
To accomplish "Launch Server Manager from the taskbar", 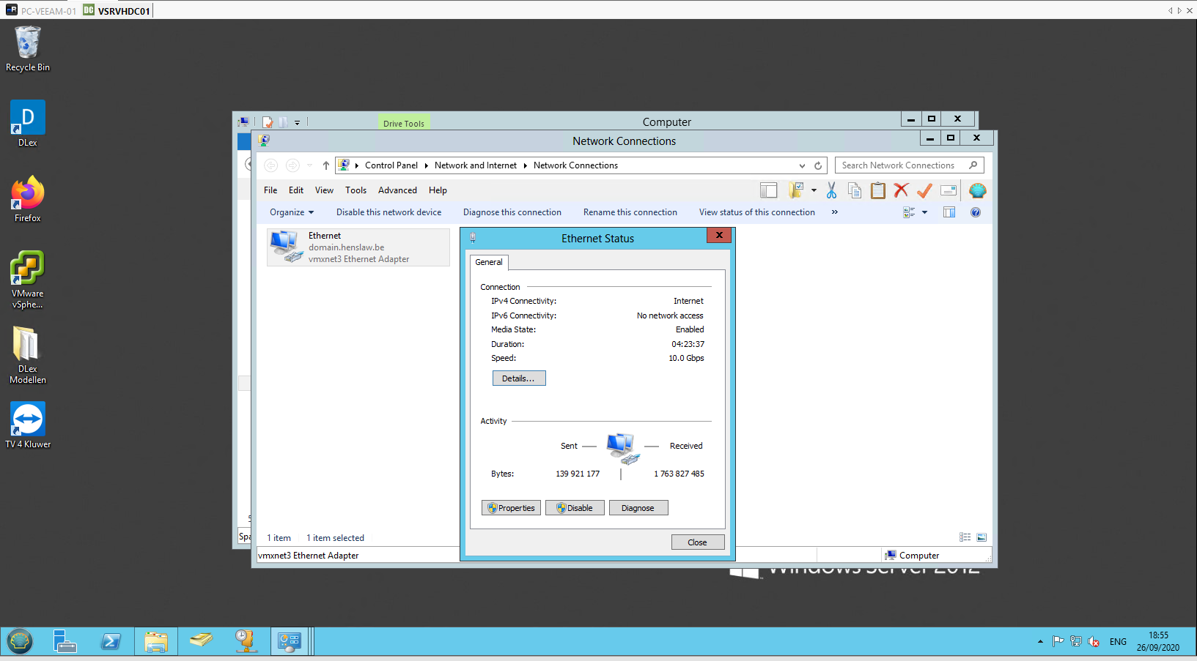I will pyautogui.click(x=65, y=641).
